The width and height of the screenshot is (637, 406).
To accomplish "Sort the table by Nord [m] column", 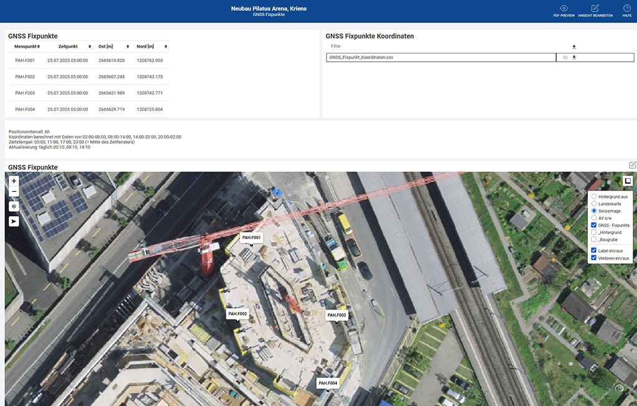I will 149,47.
